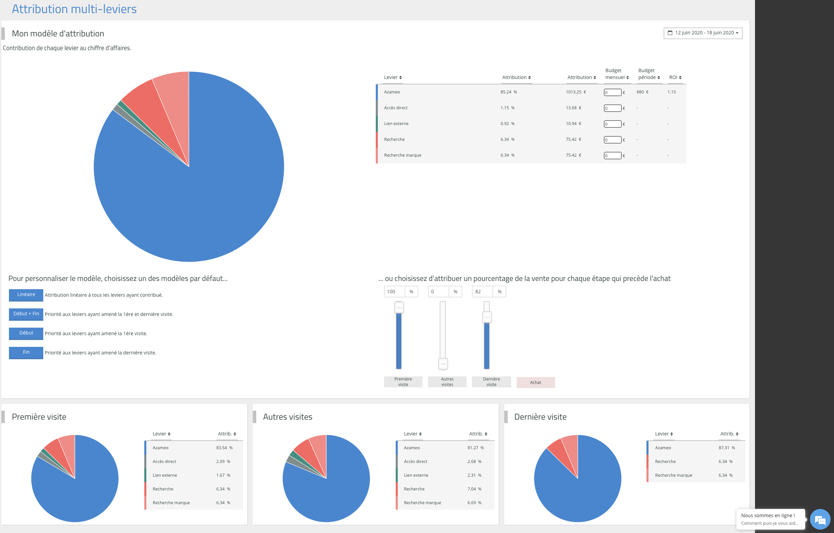Image resolution: width=834 pixels, height=533 pixels.
Task: Sort Première visite table by Attrib.
Action: pos(227,434)
